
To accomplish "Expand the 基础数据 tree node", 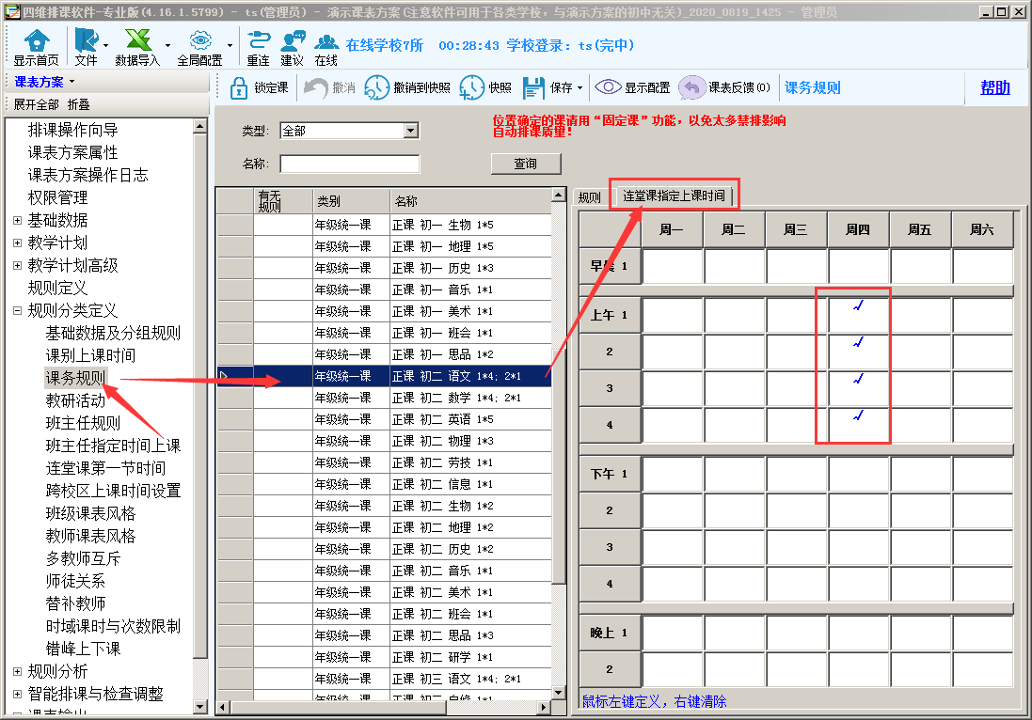I will tap(17, 220).
